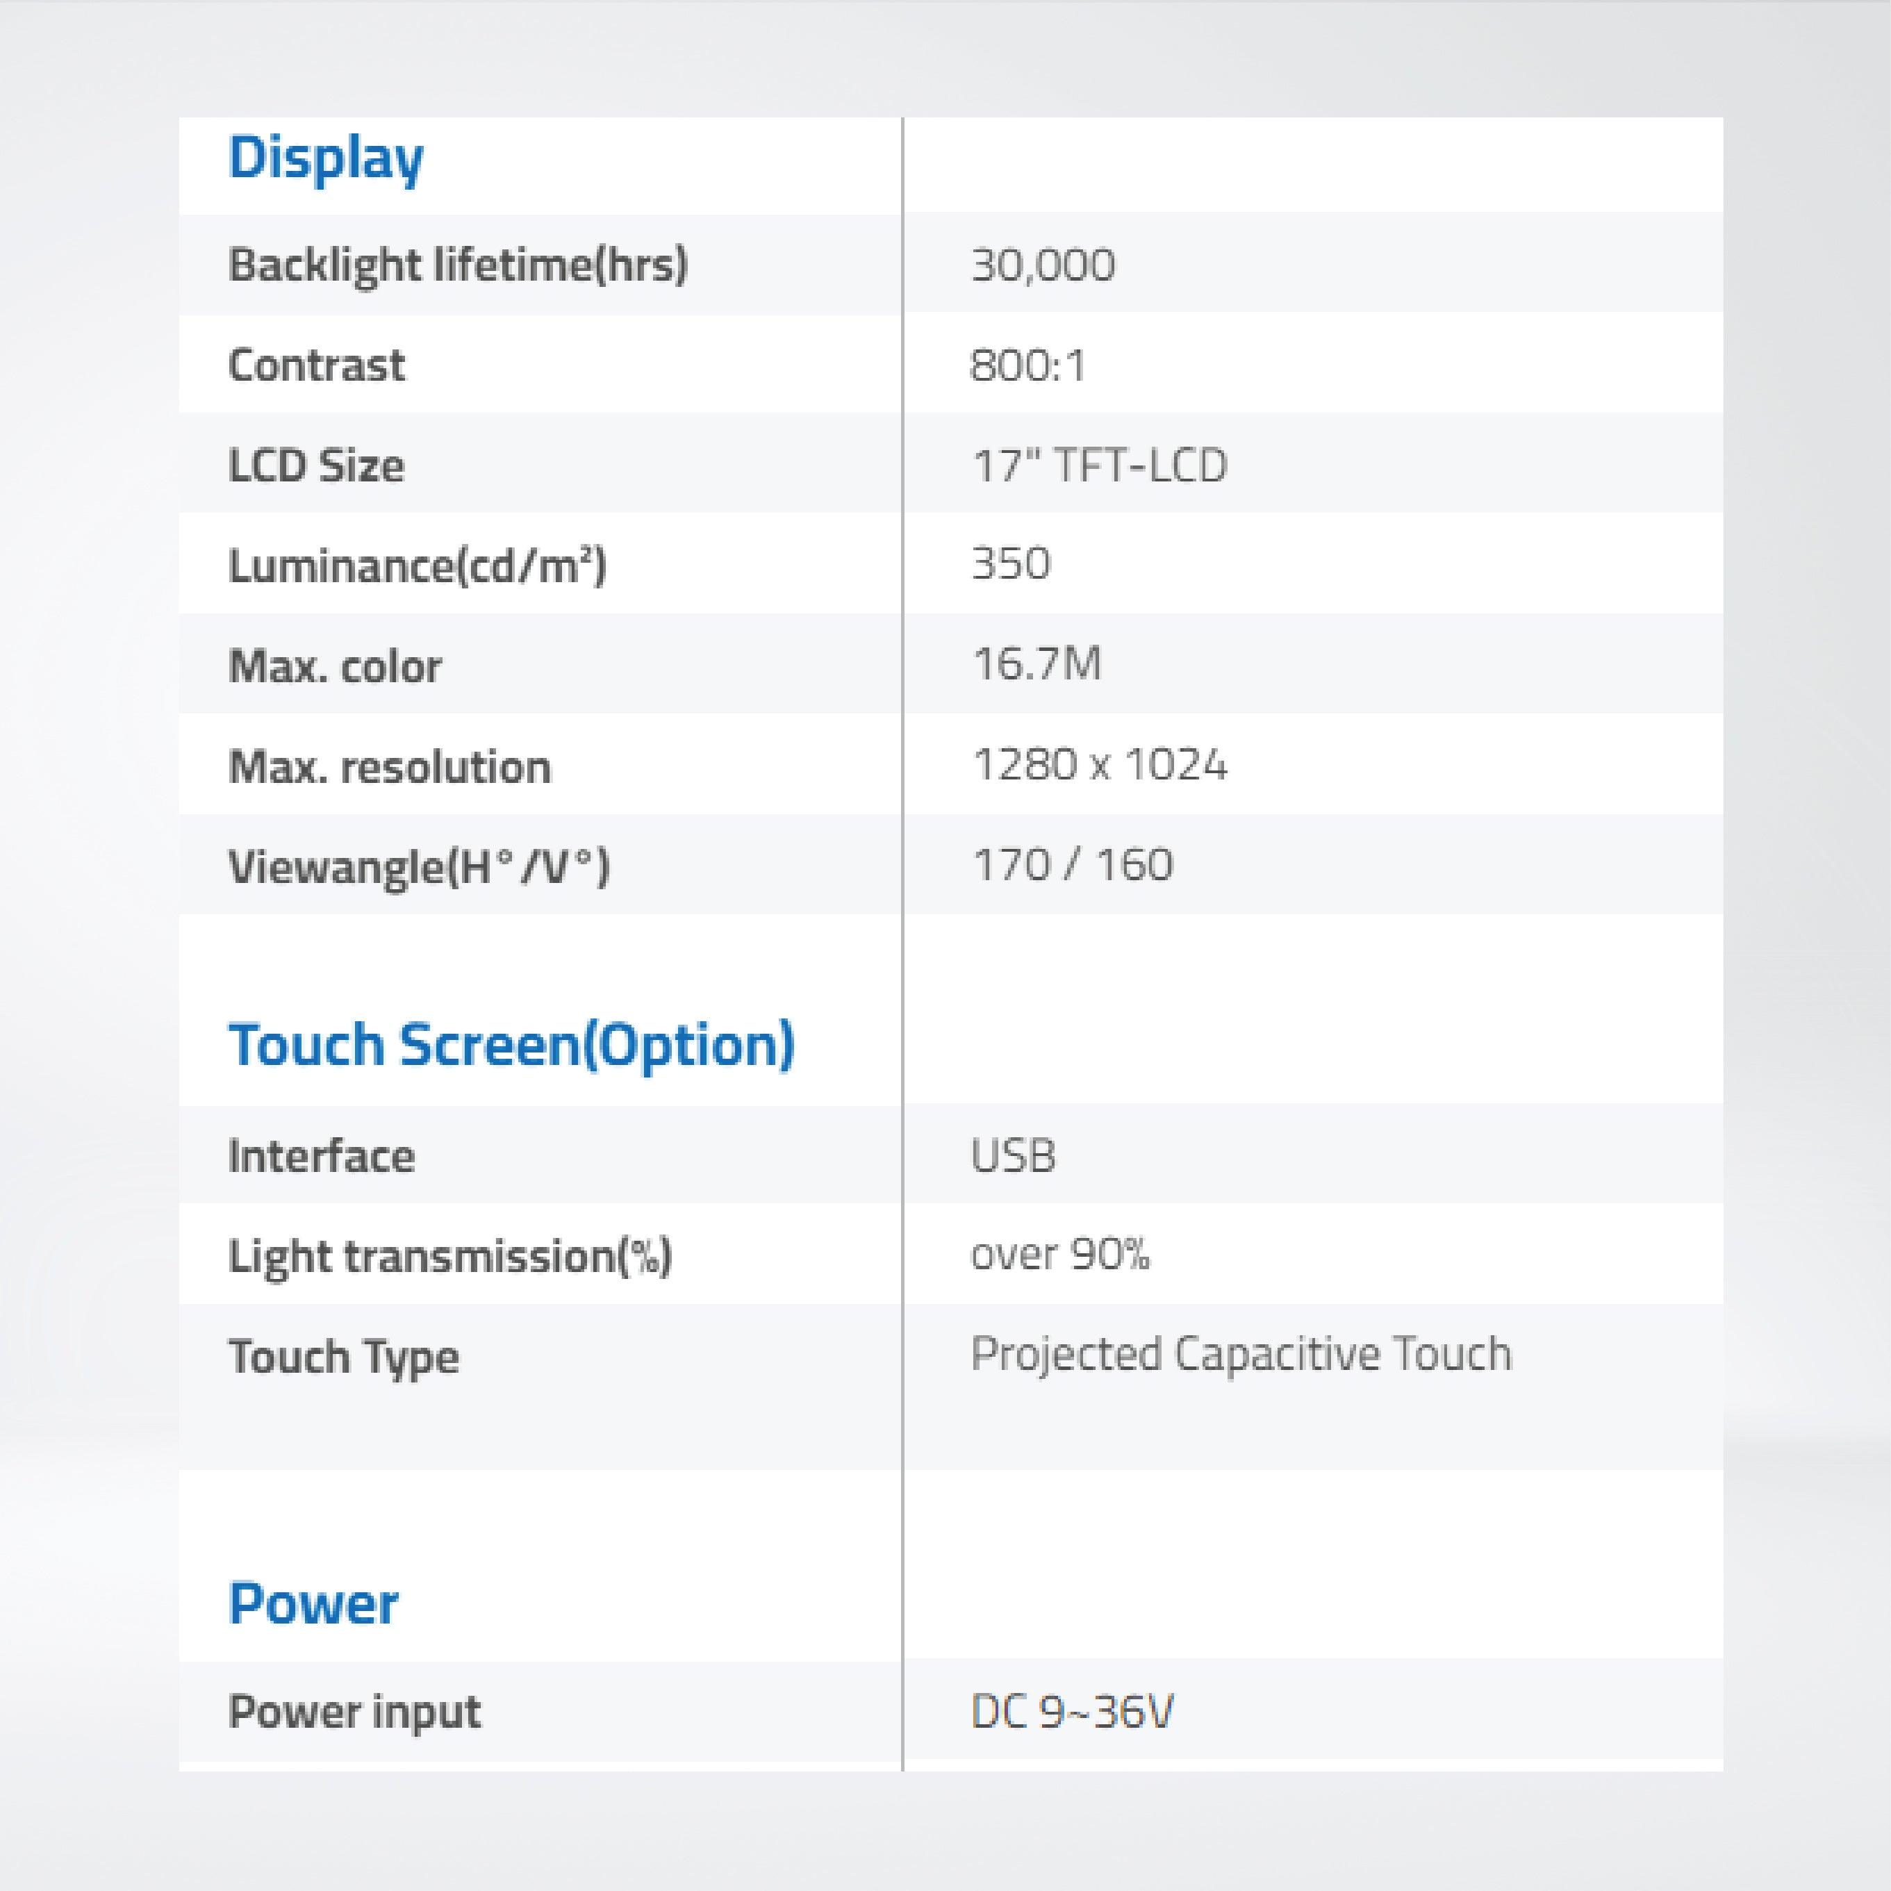Image resolution: width=1891 pixels, height=1891 pixels.
Task: Click the 17" TFT-LCD value
Action: tap(1099, 465)
